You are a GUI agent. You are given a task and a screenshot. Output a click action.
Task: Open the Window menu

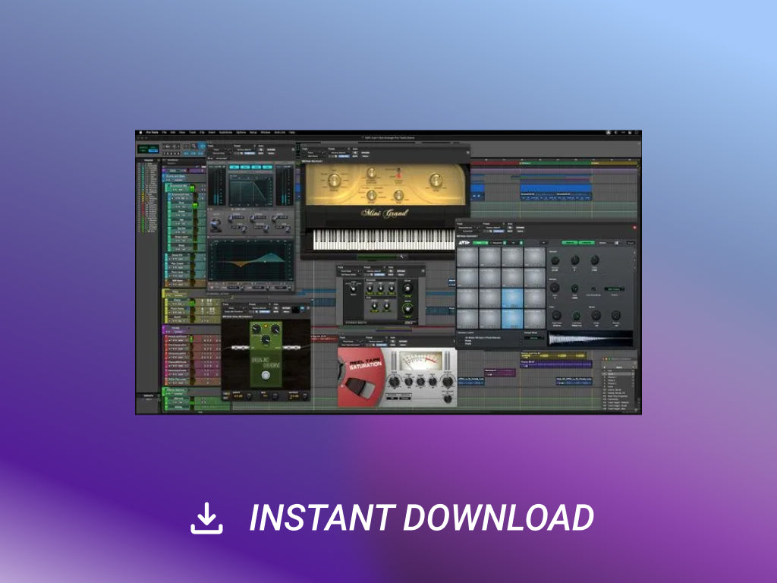(265, 132)
